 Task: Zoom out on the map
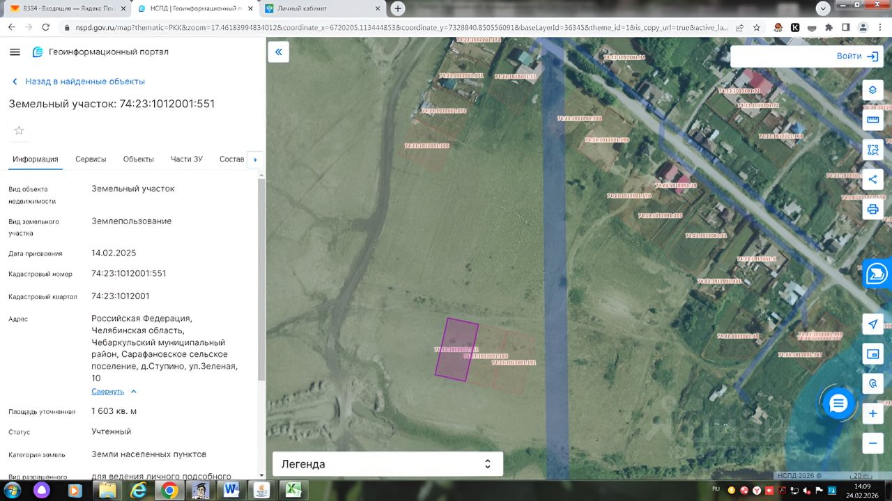tap(872, 443)
